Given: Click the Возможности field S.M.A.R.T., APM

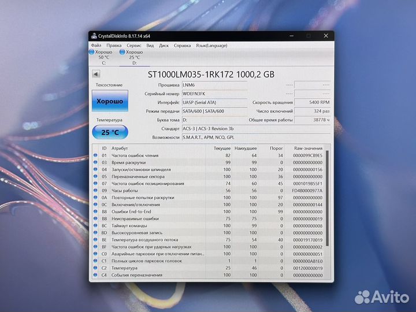Looking at the screenshot, I should [x=257, y=138].
